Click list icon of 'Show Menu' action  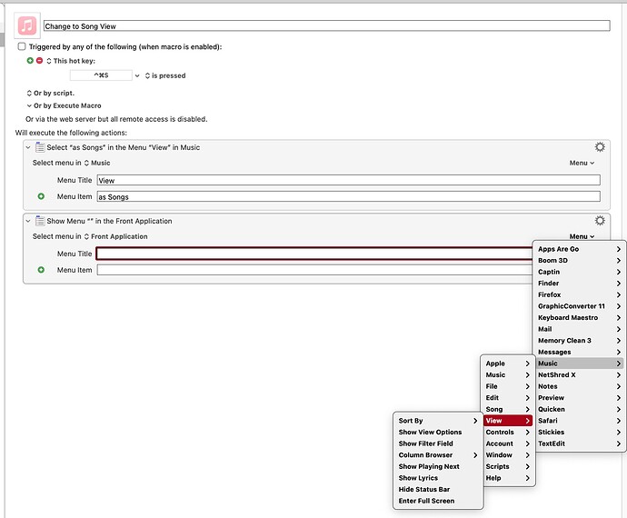tap(40, 221)
